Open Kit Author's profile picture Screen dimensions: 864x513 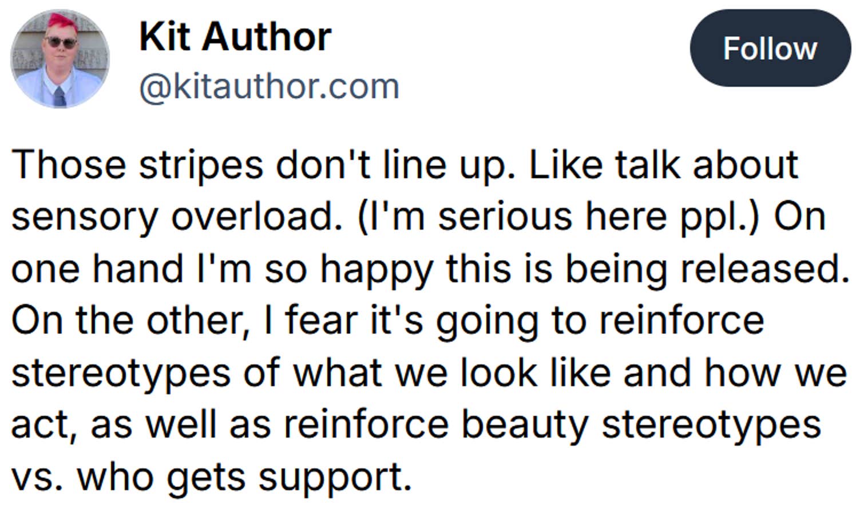60,59
